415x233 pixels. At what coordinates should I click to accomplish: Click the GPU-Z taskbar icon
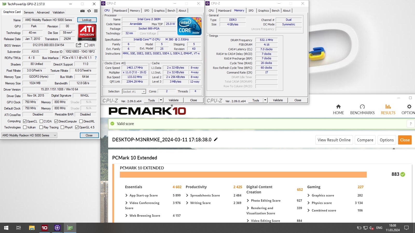click(x=70, y=228)
